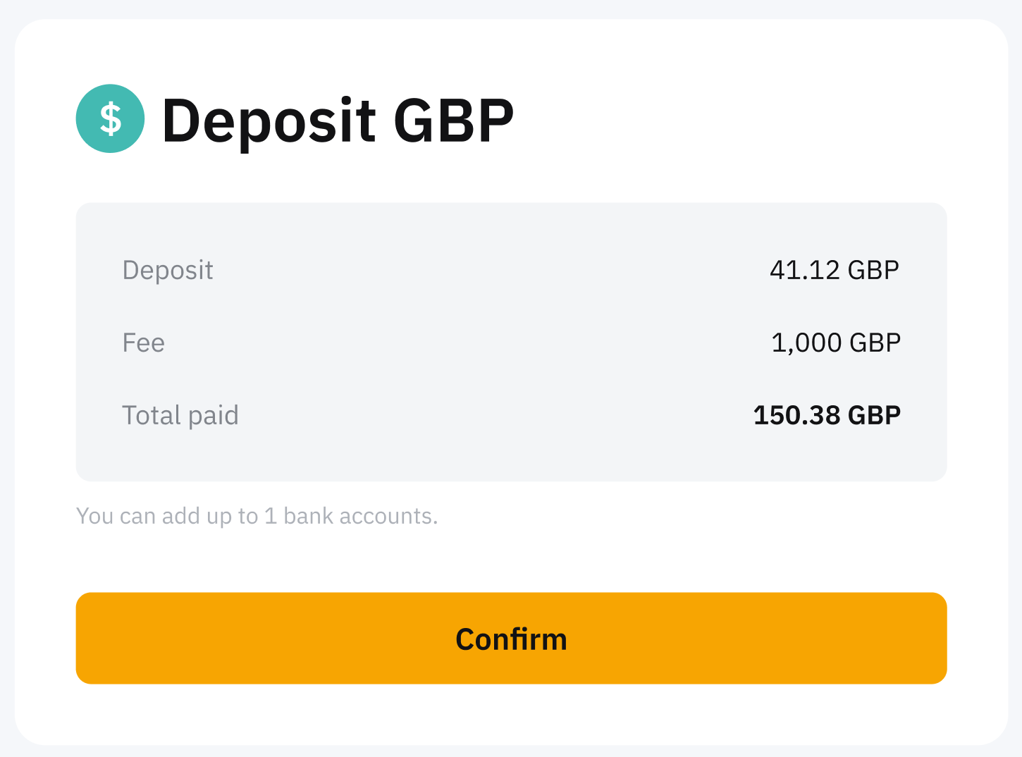Click the number 1,000 in fee row

pyautogui.click(x=806, y=343)
